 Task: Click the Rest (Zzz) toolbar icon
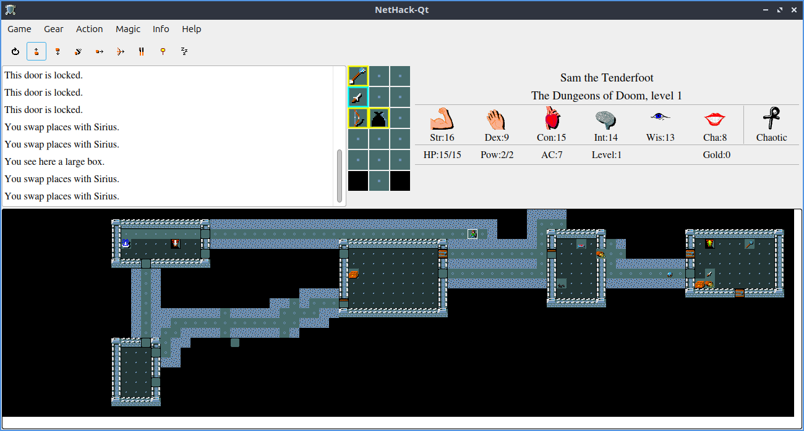click(x=184, y=51)
